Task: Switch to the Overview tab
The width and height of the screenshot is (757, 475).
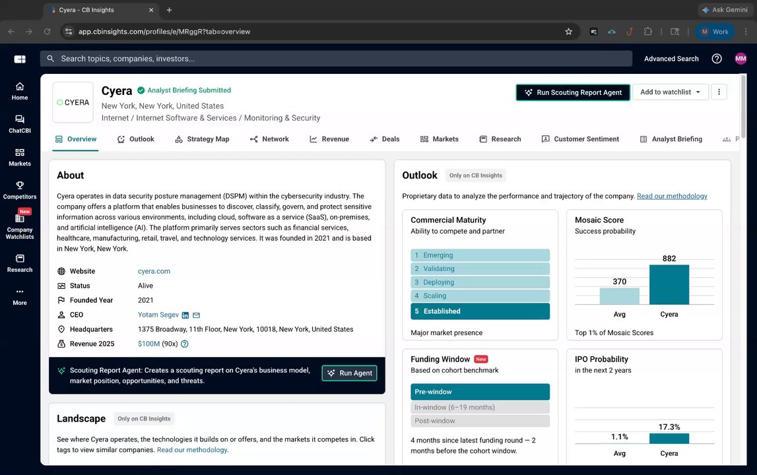Action: 76,139
